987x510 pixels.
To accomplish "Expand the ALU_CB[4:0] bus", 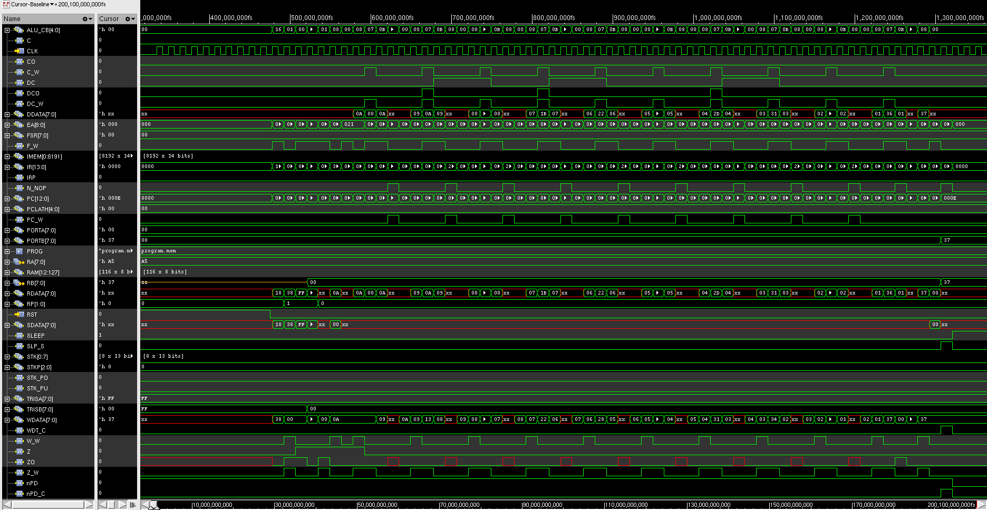I will [x=7, y=30].
